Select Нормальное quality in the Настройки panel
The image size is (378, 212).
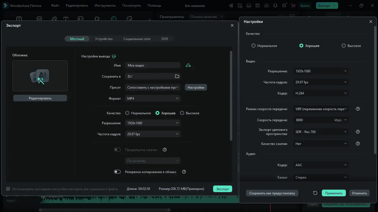pos(264,46)
